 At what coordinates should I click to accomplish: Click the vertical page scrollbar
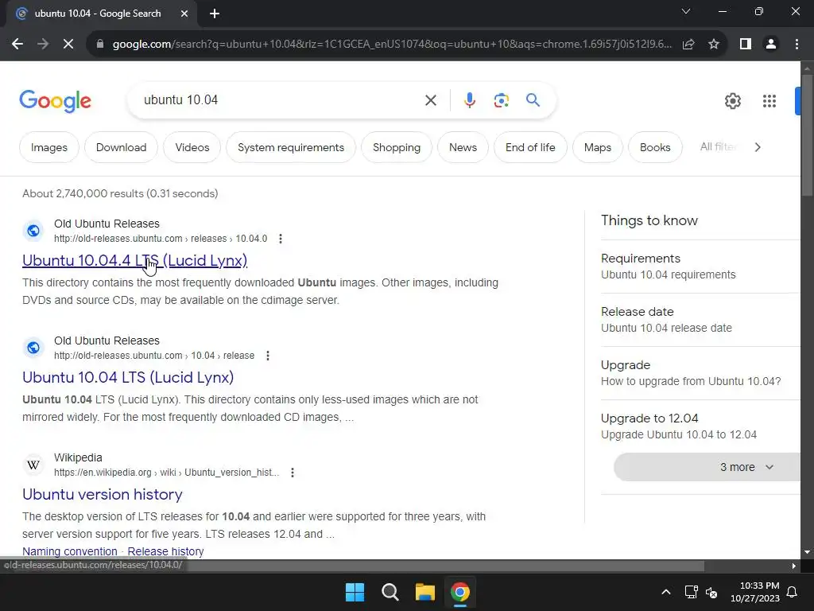[807, 135]
